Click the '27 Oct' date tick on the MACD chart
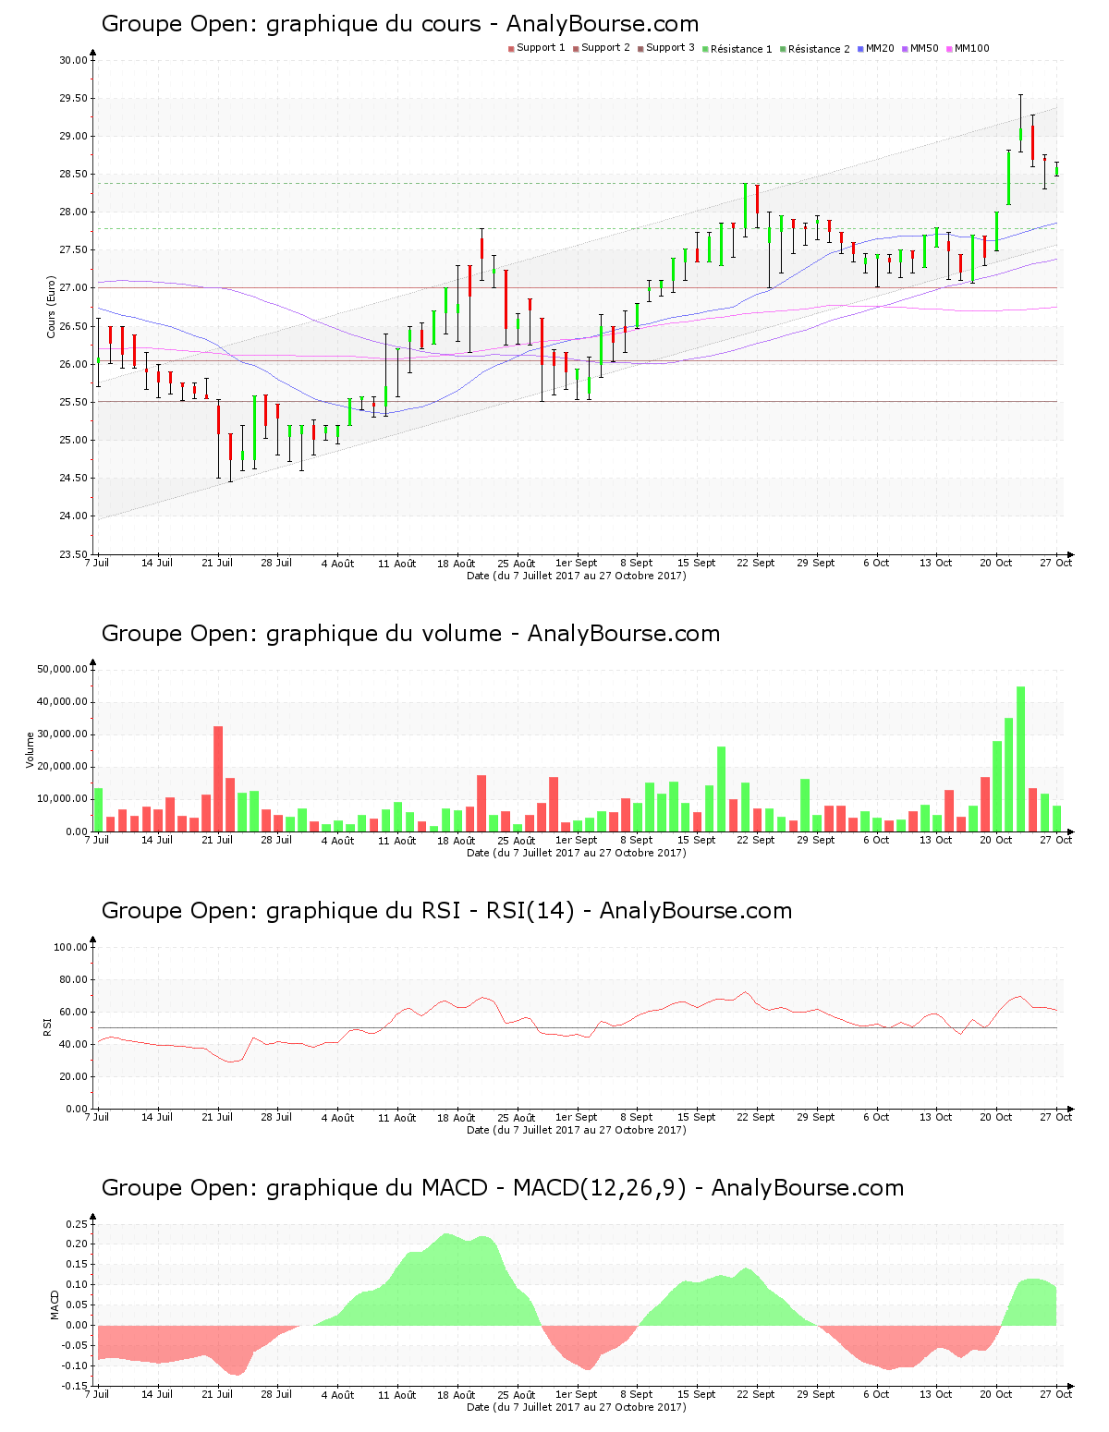This screenshot has width=1109, height=1432. [1056, 1394]
